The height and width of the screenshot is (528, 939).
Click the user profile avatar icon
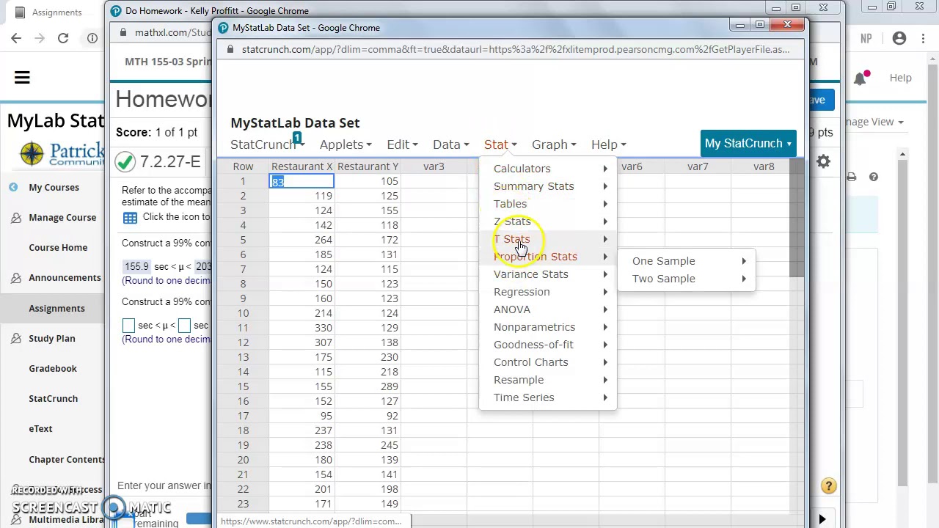[x=899, y=38]
